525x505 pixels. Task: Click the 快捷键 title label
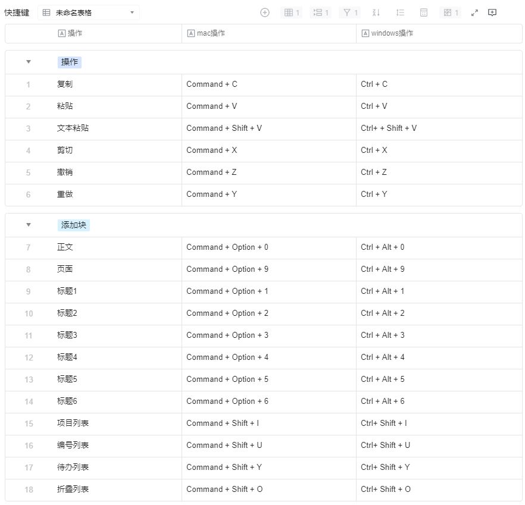17,12
